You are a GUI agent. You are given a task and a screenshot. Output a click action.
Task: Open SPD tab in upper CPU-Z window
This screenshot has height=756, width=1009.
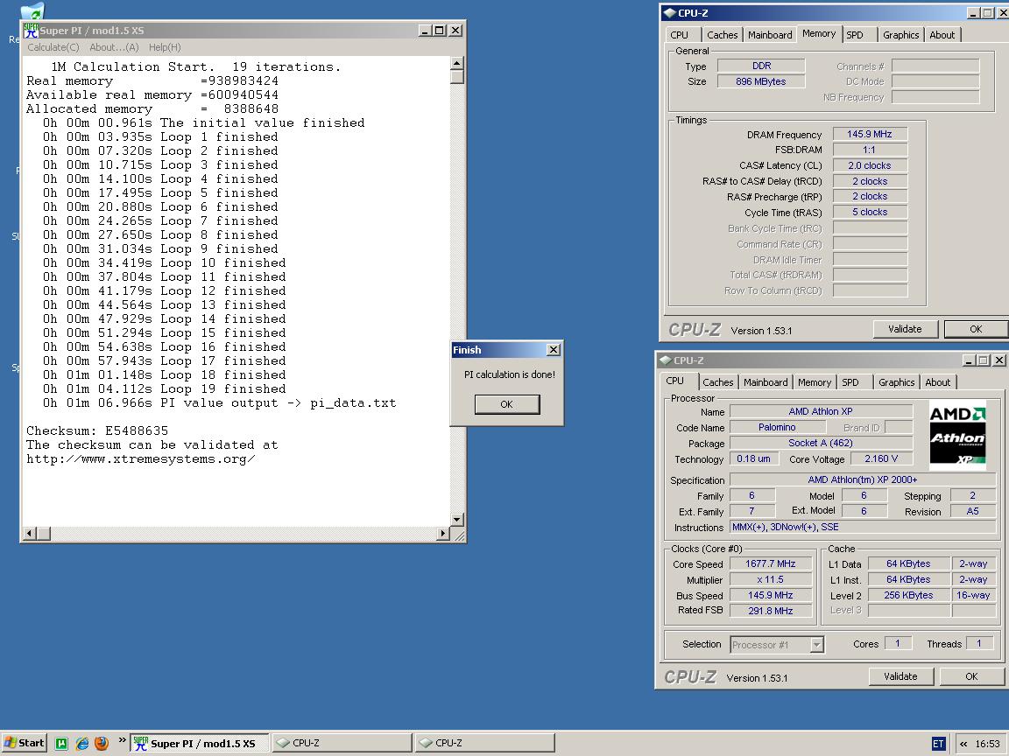click(x=855, y=35)
